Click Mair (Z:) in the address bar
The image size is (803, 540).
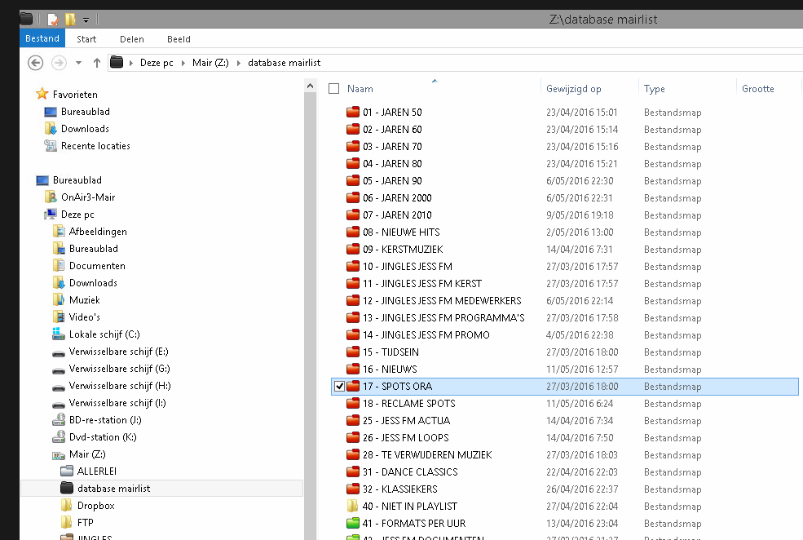coord(210,63)
